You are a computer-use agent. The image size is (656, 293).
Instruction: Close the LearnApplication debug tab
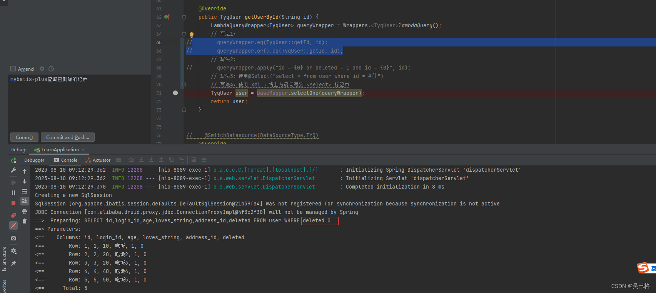[83, 150]
